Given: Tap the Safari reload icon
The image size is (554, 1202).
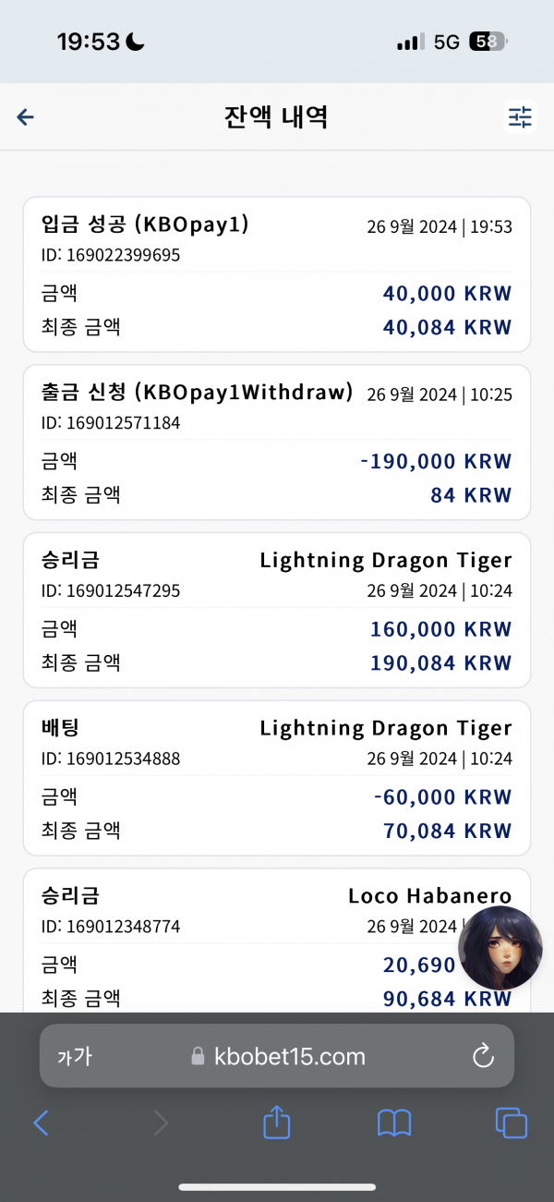Looking at the screenshot, I should pos(483,1056).
